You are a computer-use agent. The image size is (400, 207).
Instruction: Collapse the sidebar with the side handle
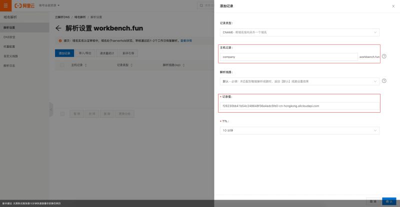click(51, 109)
